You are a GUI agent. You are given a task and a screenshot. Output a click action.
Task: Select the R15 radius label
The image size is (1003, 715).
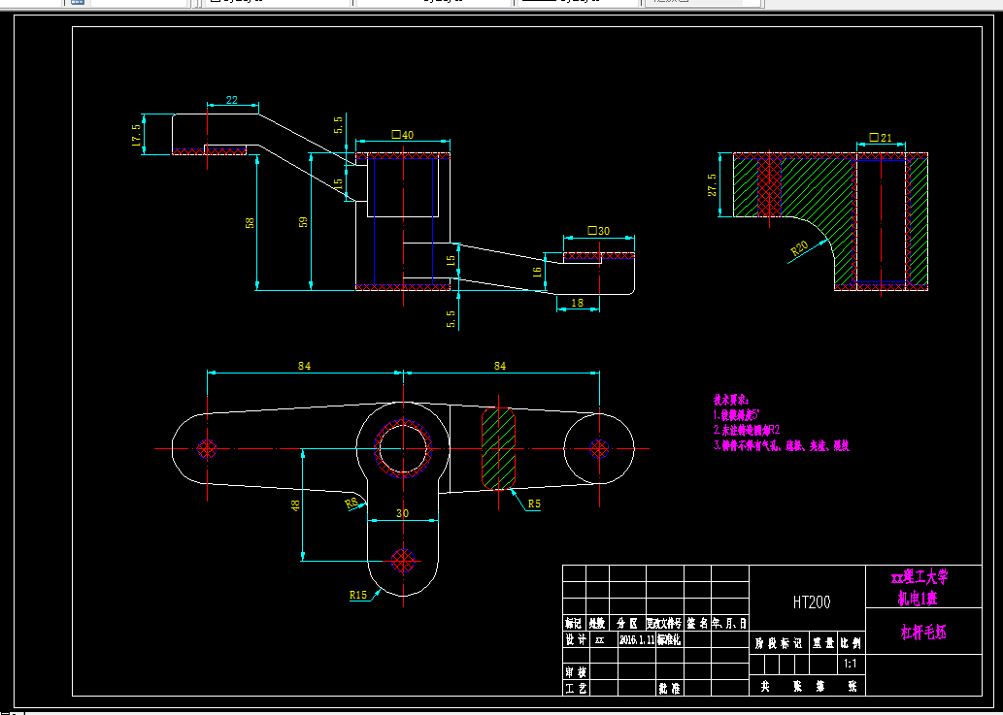coord(358,595)
